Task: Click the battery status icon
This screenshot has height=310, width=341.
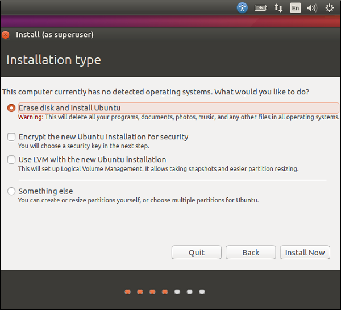Action: pyautogui.click(x=261, y=8)
